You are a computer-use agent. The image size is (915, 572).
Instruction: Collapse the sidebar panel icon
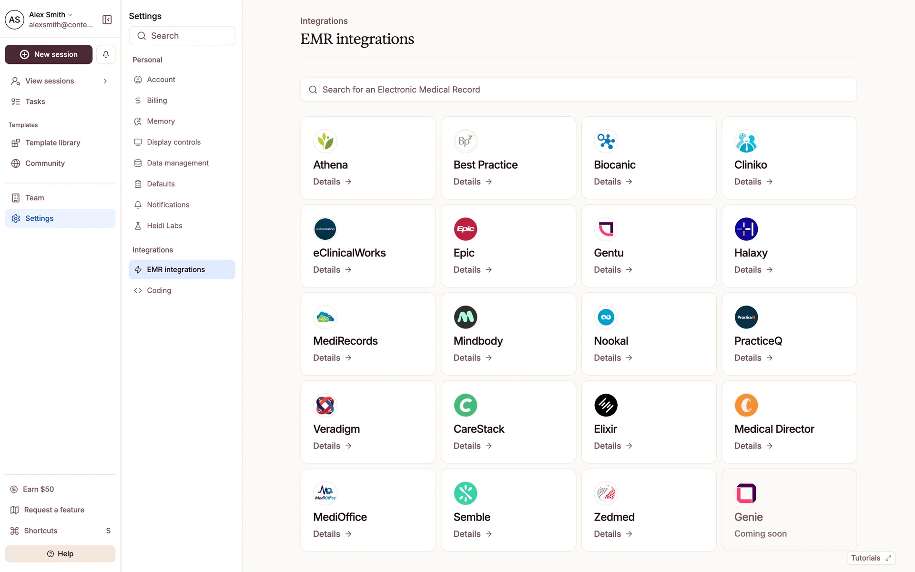(107, 20)
